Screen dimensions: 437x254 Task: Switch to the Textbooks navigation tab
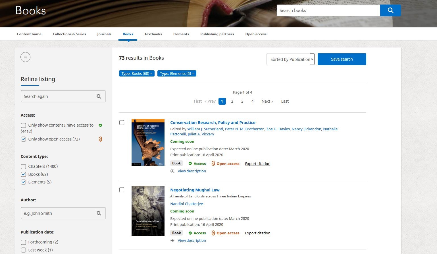pyautogui.click(x=153, y=34)
